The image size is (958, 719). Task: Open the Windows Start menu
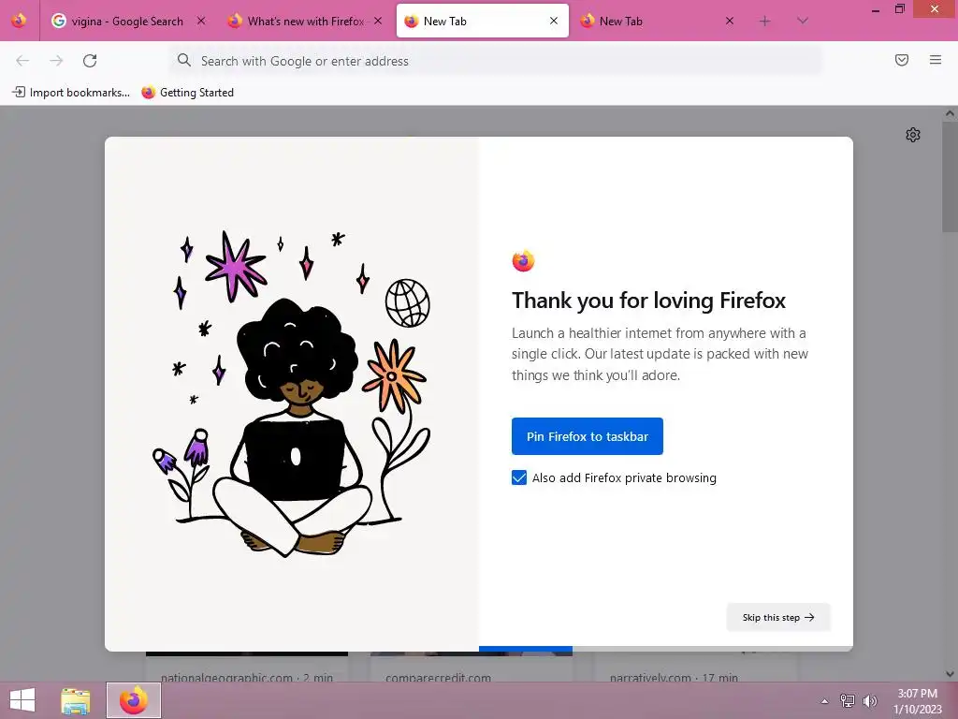22,700
